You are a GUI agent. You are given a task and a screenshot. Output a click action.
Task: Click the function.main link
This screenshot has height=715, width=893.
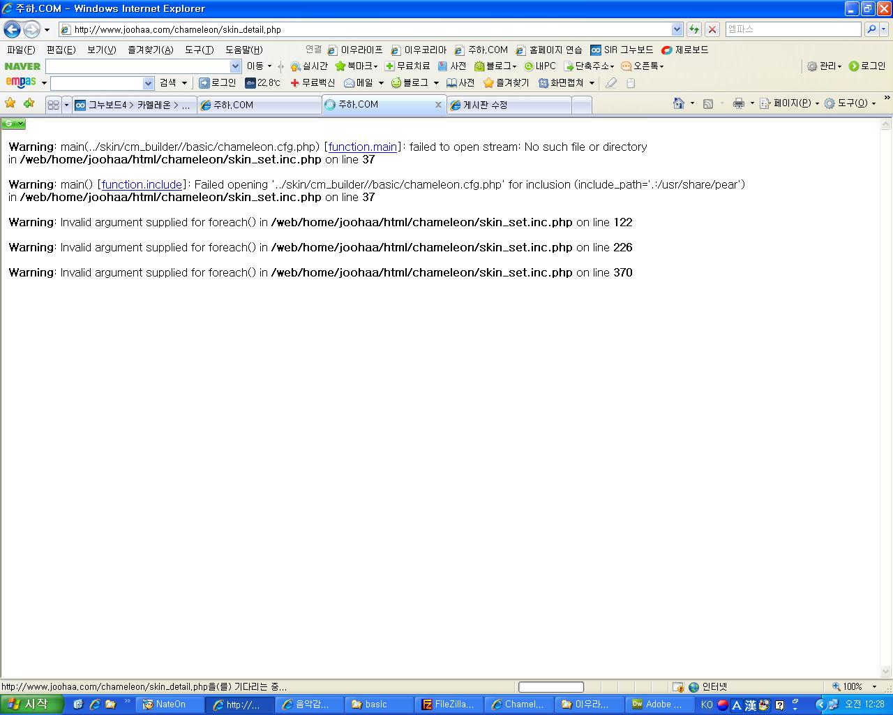click(363, 147)
